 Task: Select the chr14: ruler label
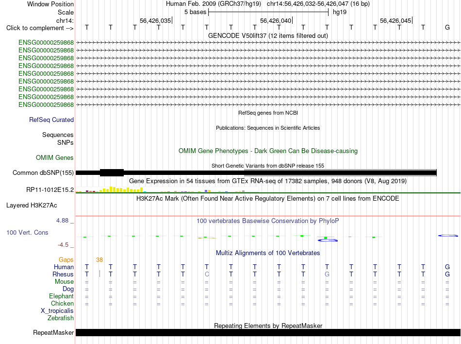[65, 20]
